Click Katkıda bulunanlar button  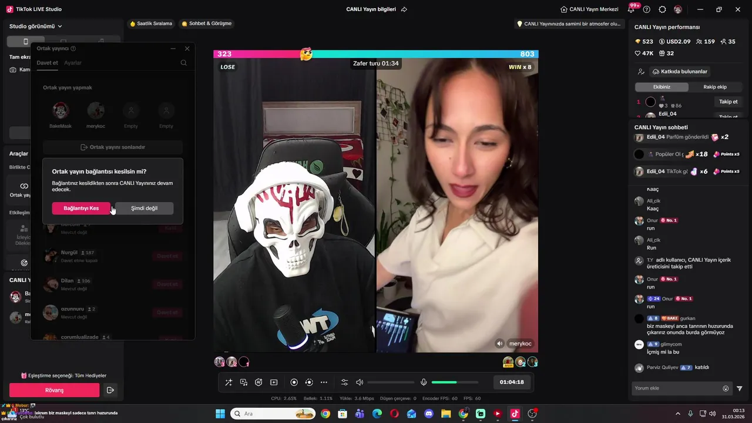tap(680, 72)
